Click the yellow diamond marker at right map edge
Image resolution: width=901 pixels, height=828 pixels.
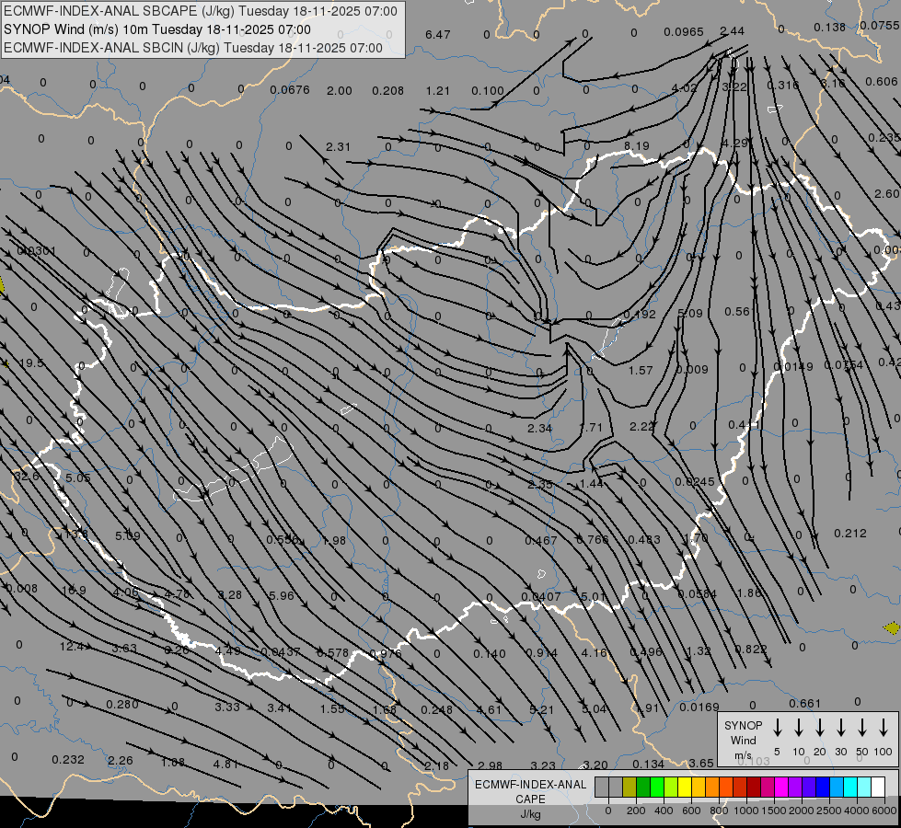click(x=892, y=628)
